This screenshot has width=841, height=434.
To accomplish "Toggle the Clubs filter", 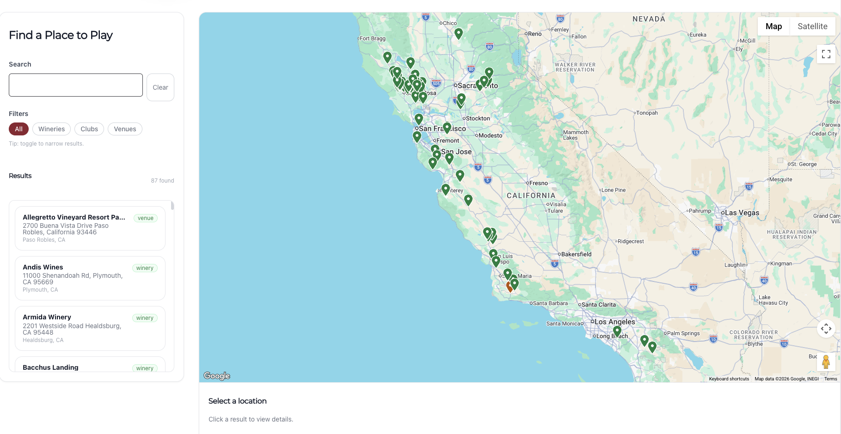I will coord(89,129).
